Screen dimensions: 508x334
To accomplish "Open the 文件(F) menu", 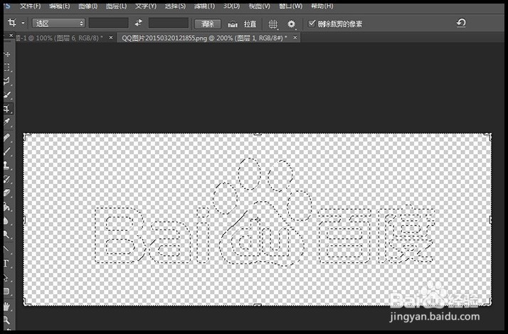I will 30,6.
